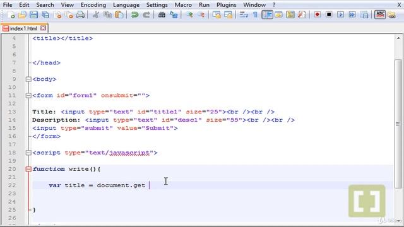
Task: Open the File menu
Action: [x=8, y=5]
